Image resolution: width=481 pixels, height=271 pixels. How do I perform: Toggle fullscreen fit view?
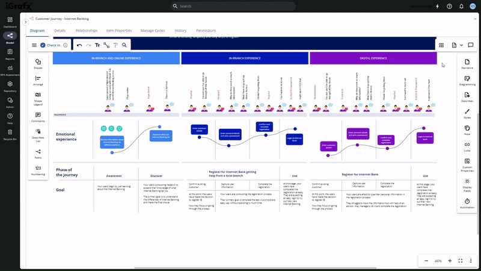(x=461, y=261)
